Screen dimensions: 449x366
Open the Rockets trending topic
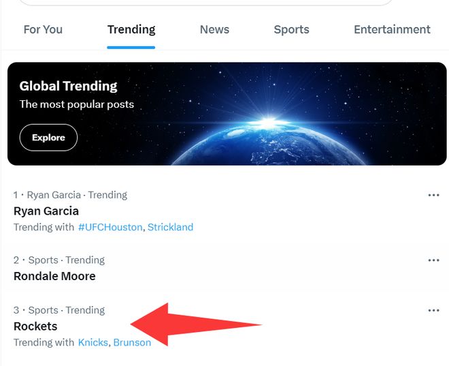point(35,326)
